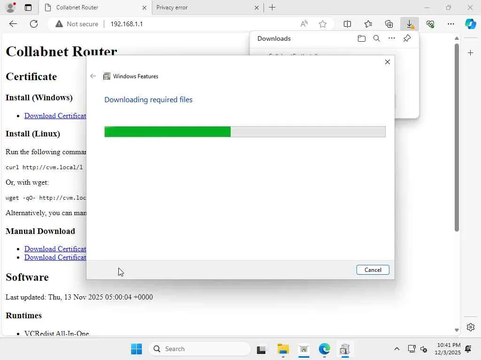Open Download Certificate link under Install (Windows)
The image size is (481, 360).
(x=55, y=116)
